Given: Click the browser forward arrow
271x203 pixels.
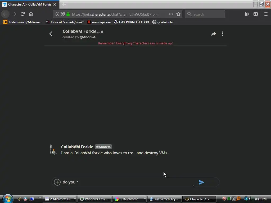Looking at the screenshot, I should pos(14,14).
